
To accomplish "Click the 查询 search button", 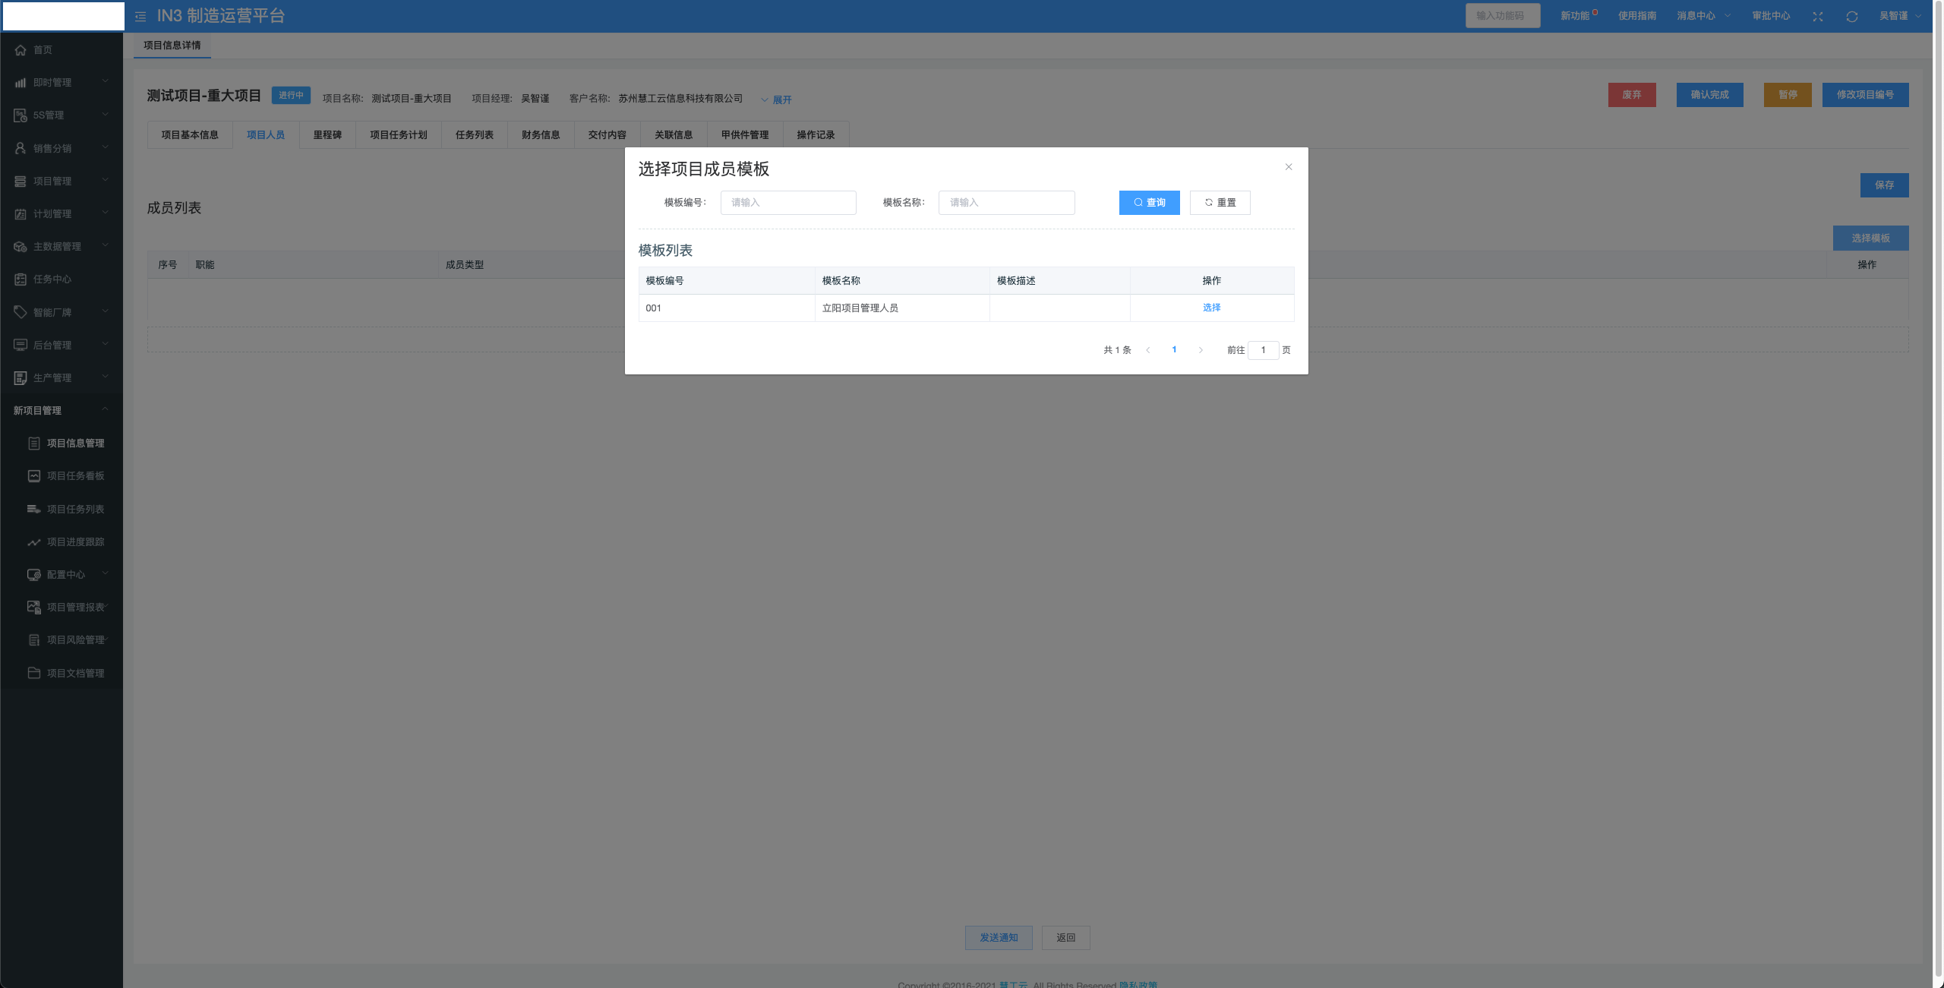I will [x=1149, y=203].
